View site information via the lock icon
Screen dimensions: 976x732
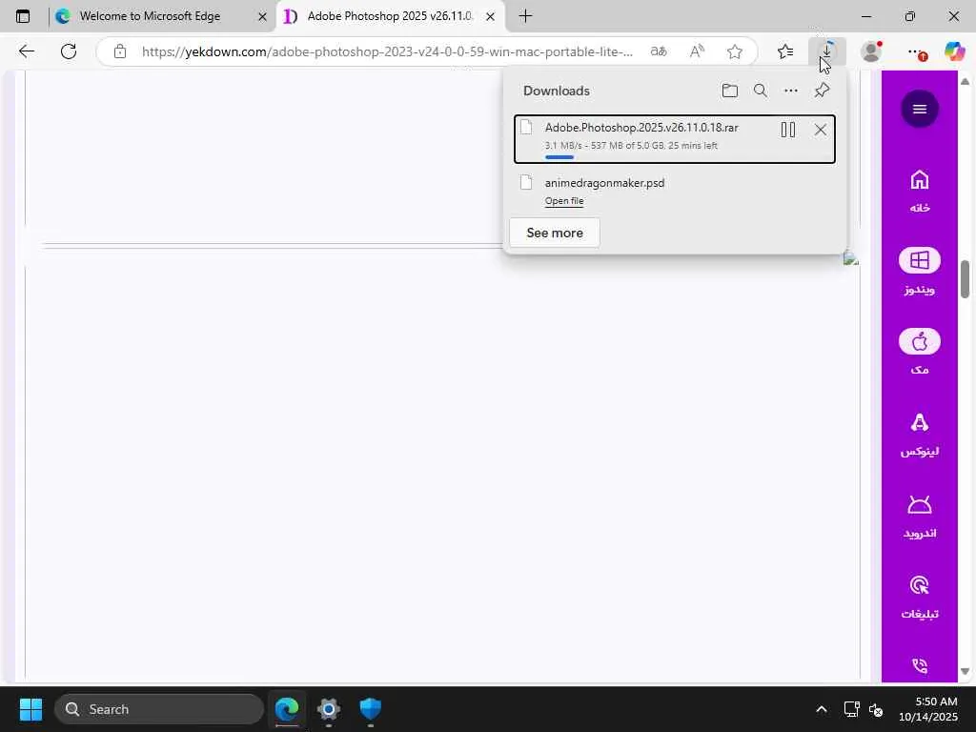point(120,51)
